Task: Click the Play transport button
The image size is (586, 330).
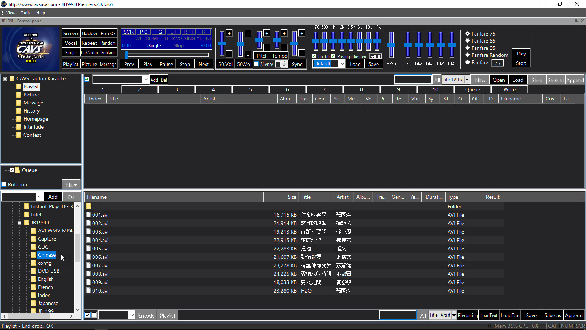Action: tap(148, 64)
